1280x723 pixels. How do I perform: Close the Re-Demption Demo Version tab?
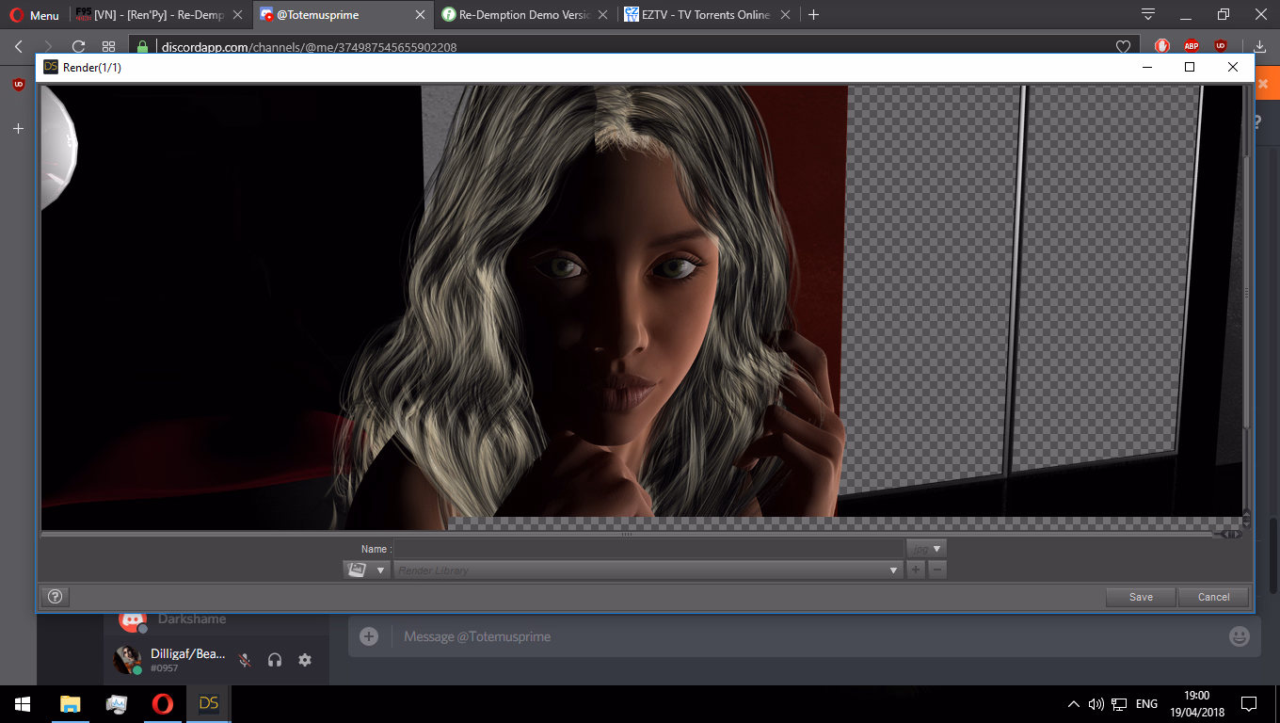pyautogui.click(x=602, y=15)
